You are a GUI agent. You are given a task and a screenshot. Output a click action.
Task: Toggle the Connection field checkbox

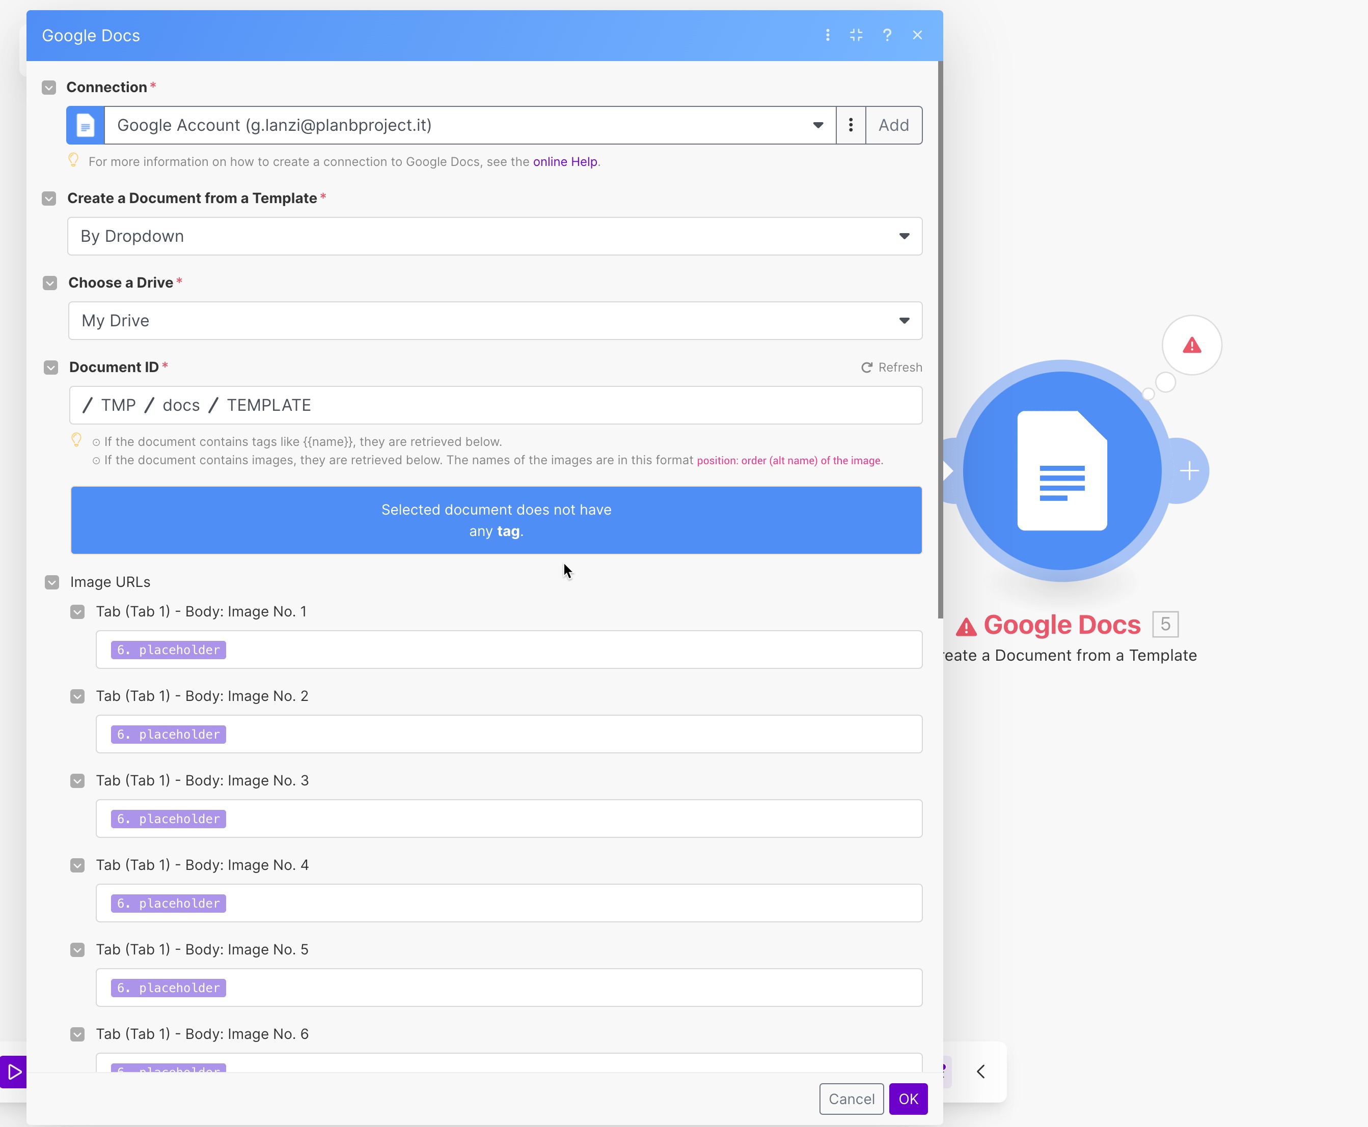[49, 88]
